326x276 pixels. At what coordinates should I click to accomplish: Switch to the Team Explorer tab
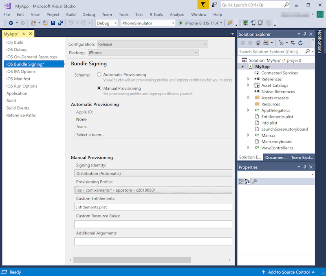click(302, 158)
